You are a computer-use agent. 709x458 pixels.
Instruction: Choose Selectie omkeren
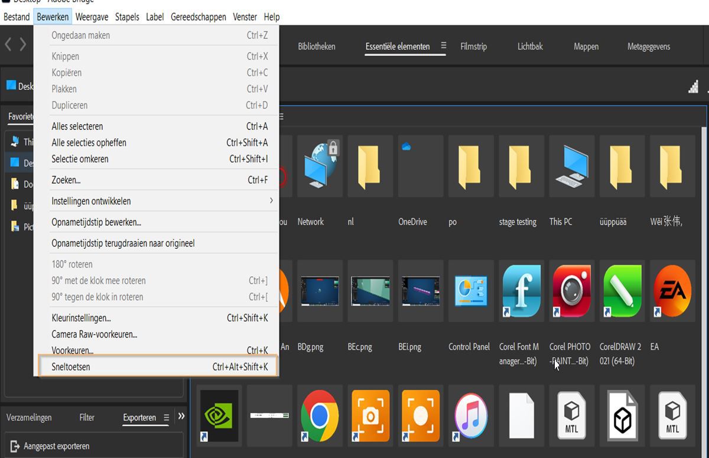pyautogui.click(x=160, y=159)
